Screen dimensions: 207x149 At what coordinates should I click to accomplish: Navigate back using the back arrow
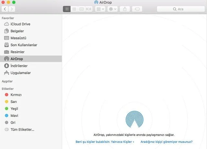(6, 9)
